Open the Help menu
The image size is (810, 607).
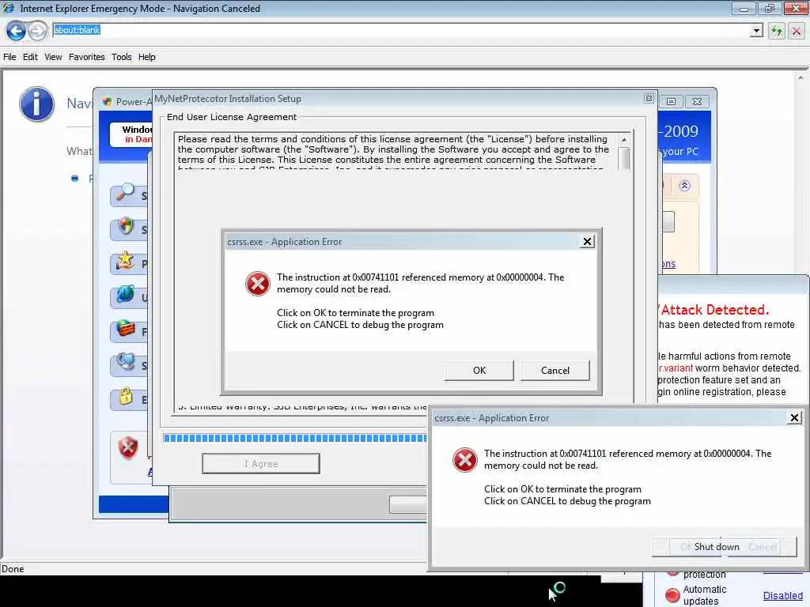(146, 57)
